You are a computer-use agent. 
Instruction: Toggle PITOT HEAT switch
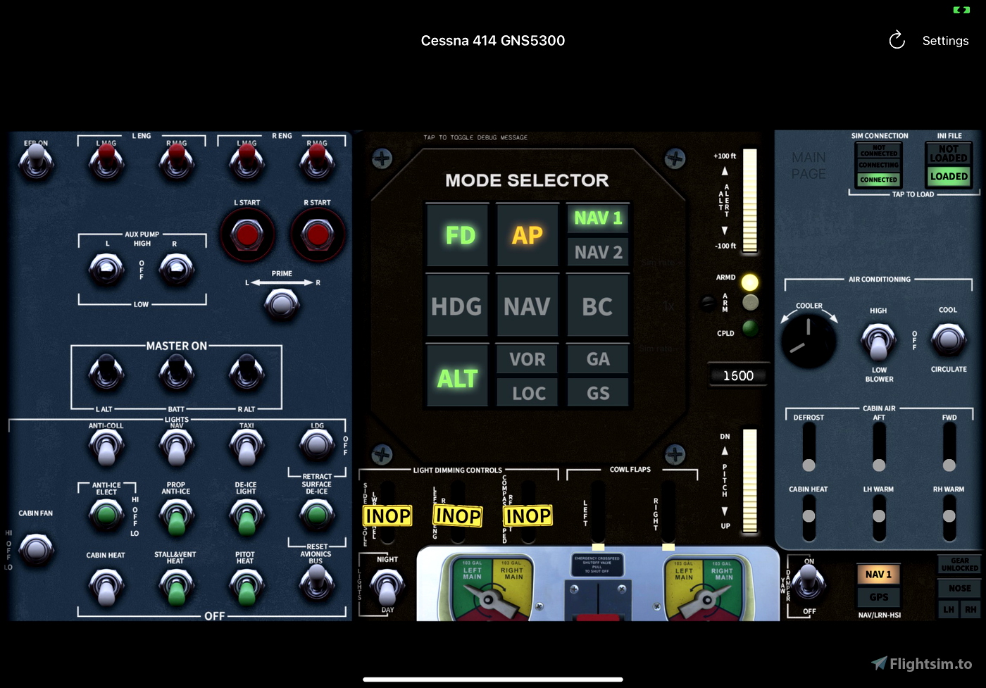[246, 587]
